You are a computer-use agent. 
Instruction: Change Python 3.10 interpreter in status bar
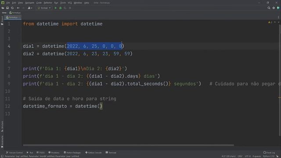(x=269, y=156)
